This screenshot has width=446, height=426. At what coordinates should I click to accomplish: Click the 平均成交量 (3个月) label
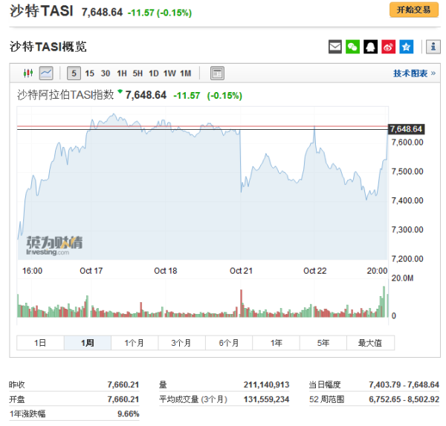click(x=193, y=399)
